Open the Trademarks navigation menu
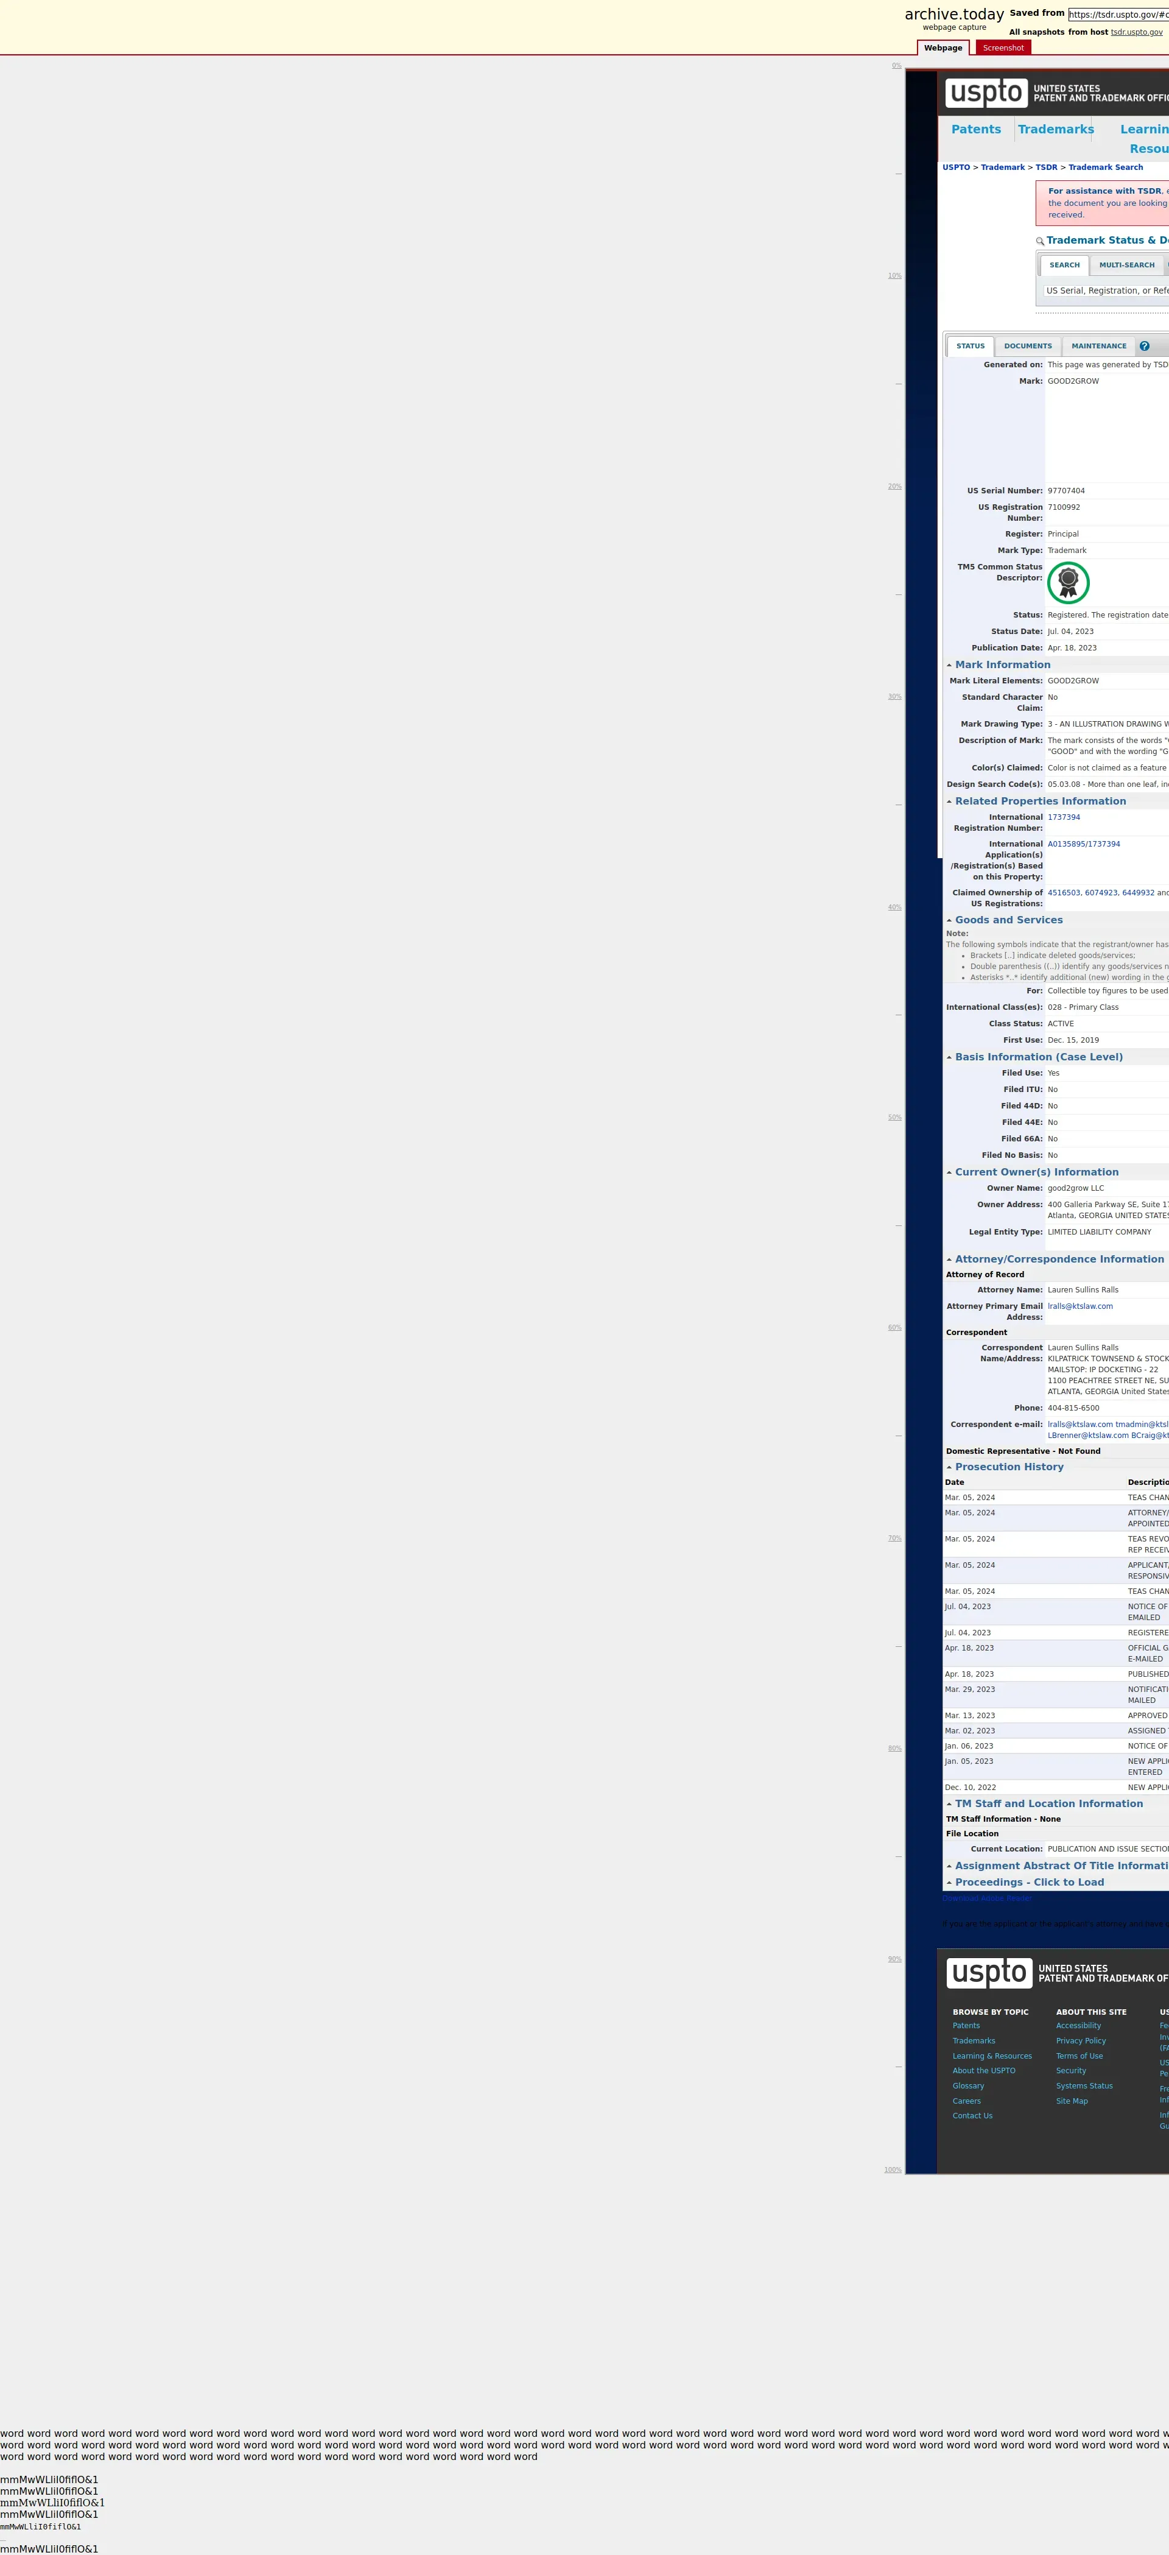The image size is (1169, 2555). click(x=1055, y=129)
